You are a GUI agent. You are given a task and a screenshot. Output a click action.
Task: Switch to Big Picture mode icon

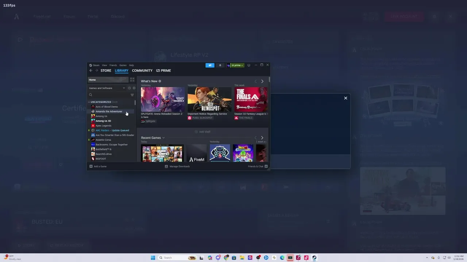(249, 65)
